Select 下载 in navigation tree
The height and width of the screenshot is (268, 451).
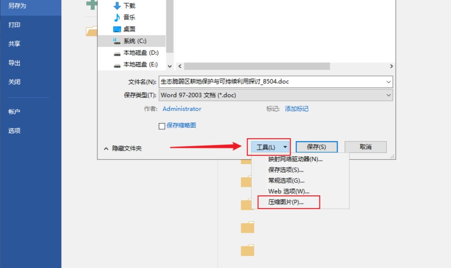coord(129,6)
